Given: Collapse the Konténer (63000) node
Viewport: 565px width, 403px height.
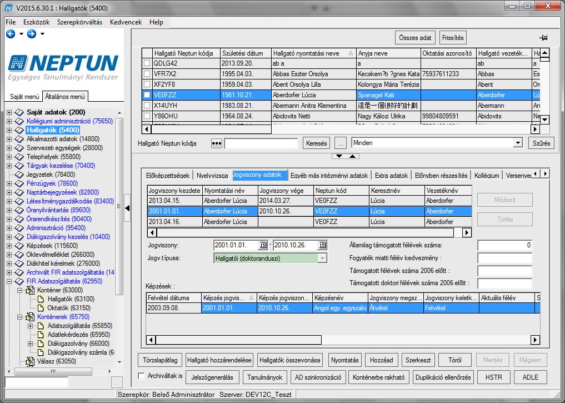Looking at the screenshot, I should tap(20, 290).
